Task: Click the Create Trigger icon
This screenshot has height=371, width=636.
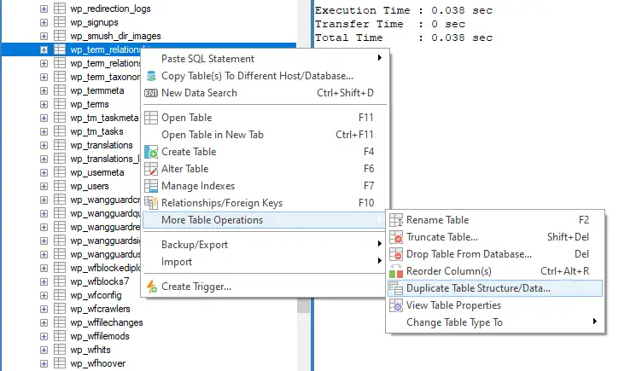Action: [x=151, y=287]
